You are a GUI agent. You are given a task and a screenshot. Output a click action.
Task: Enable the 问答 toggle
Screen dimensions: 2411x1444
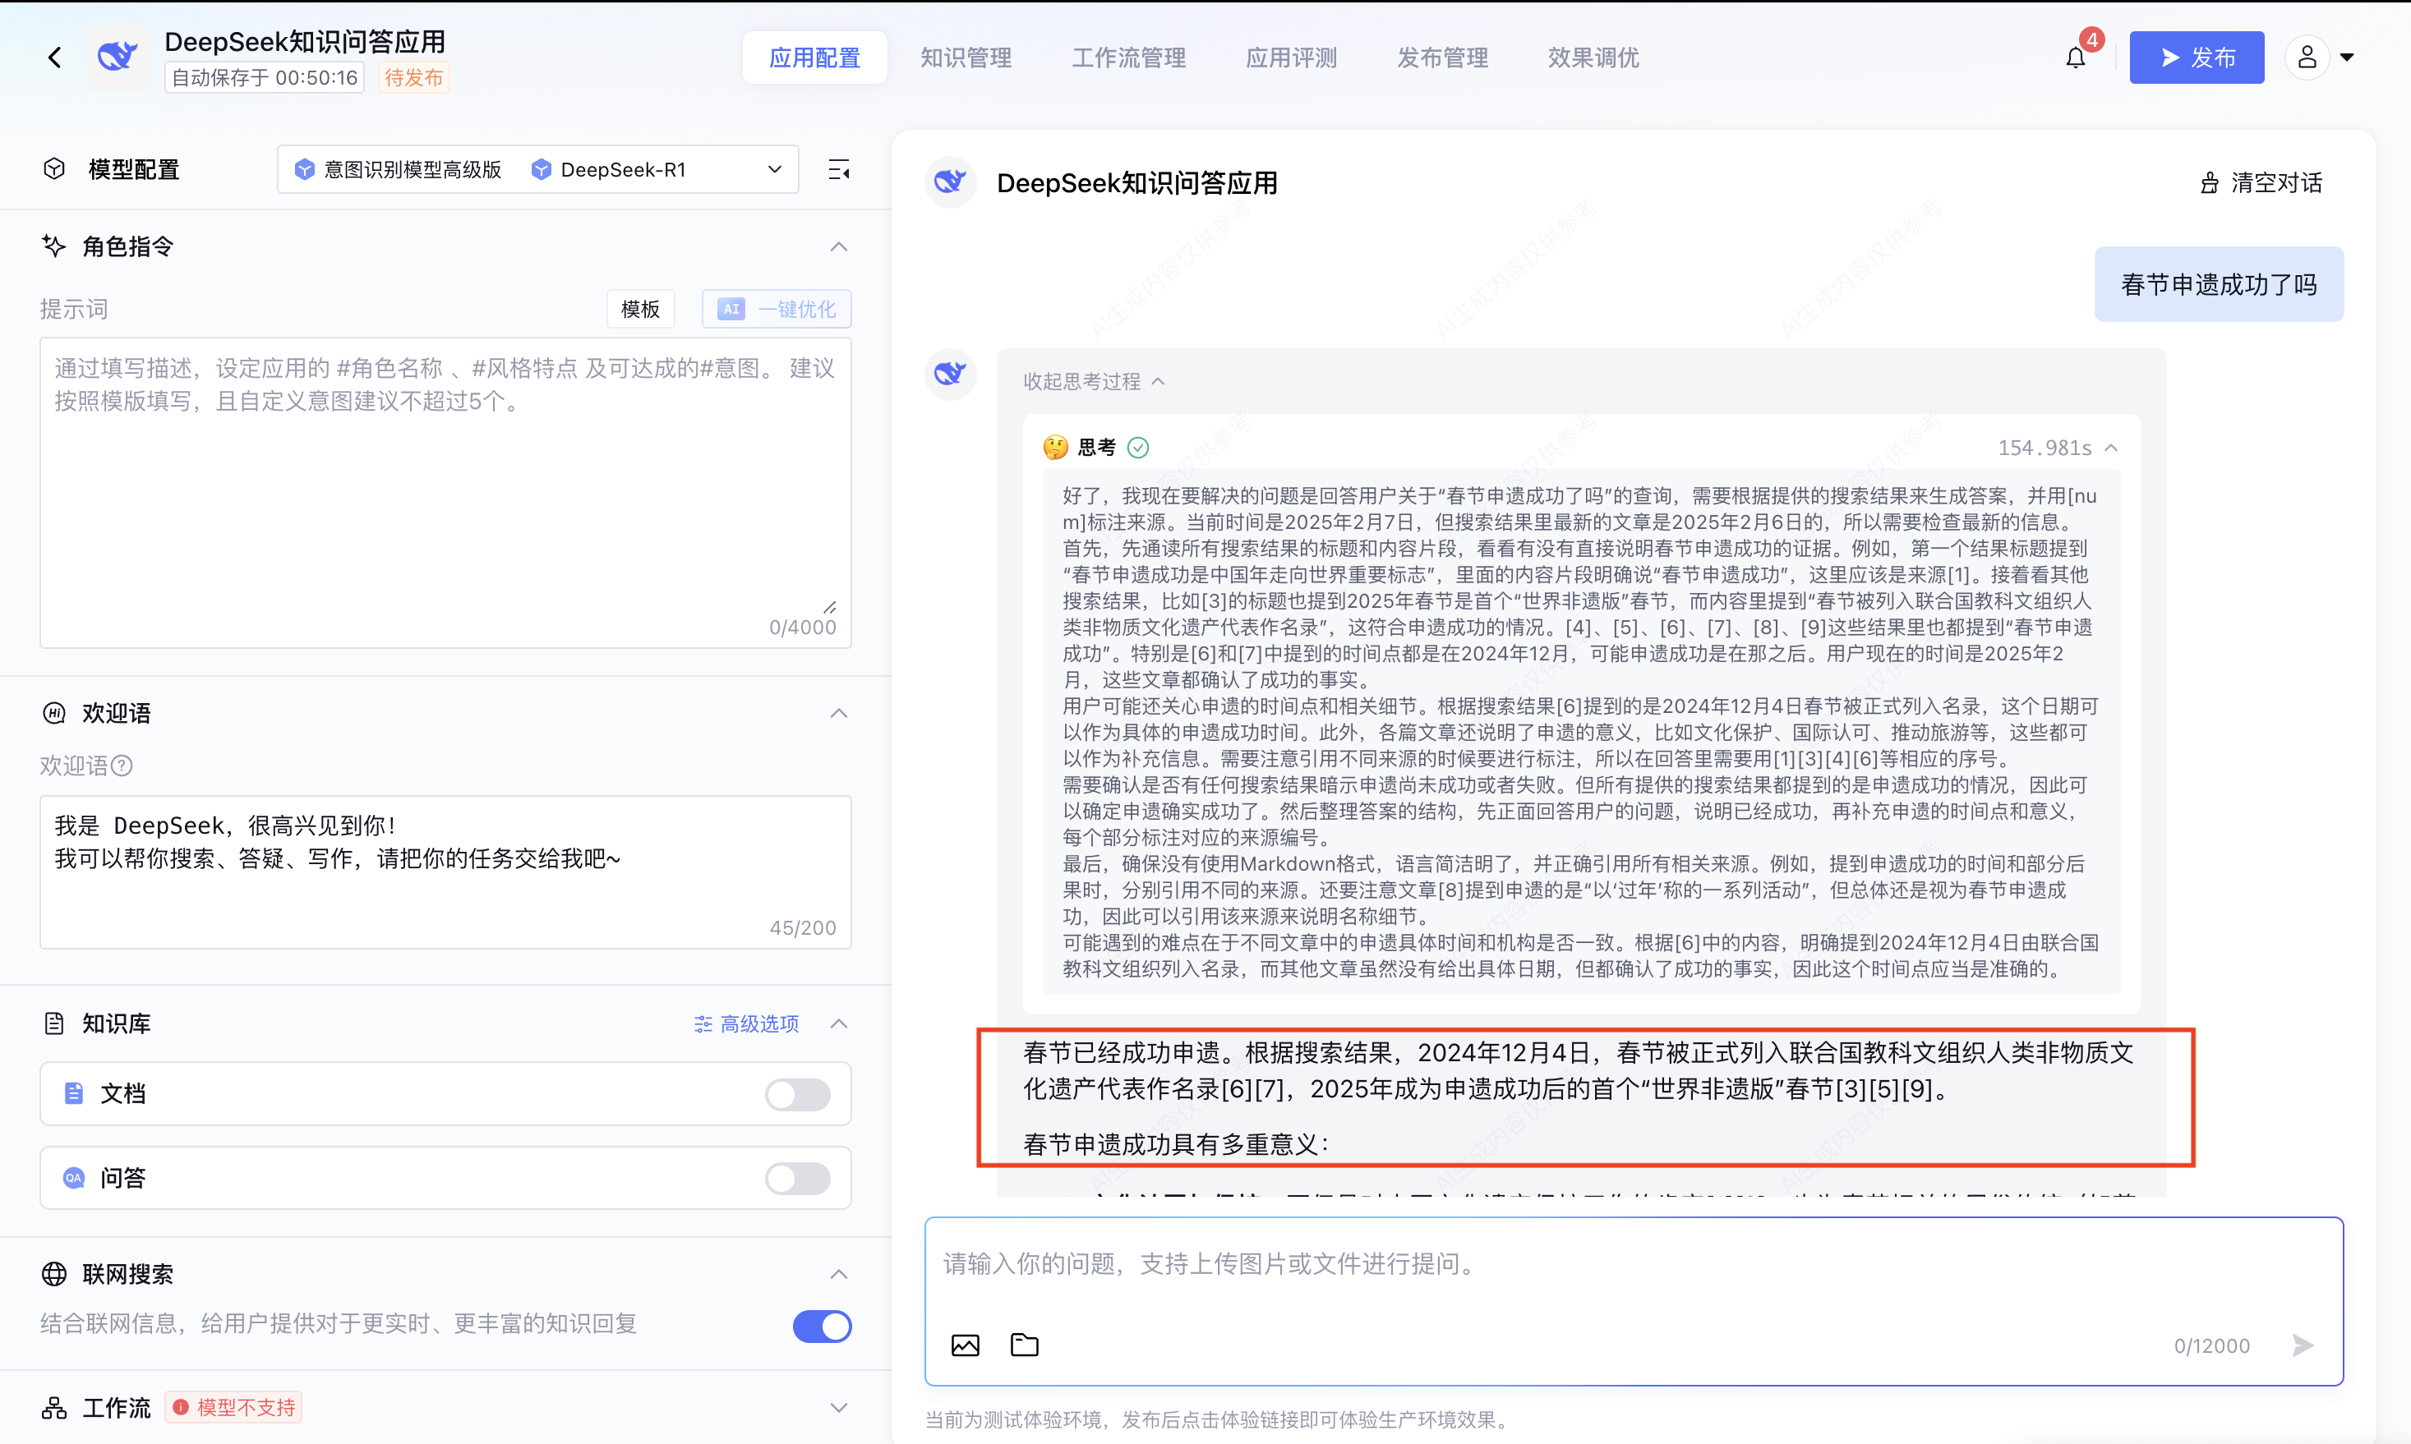tap(797, 1179)
